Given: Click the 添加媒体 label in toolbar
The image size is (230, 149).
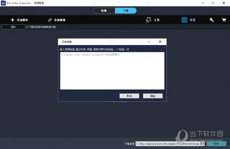Looking at the screenshot, I should click(x=22, y=20).
